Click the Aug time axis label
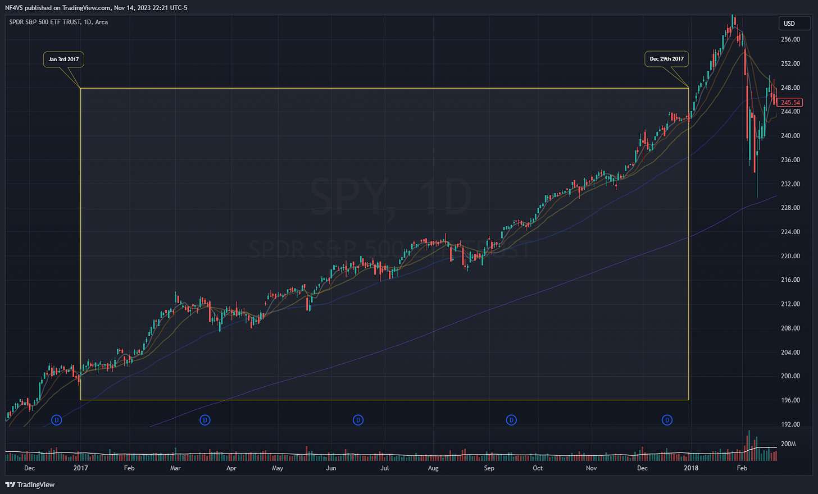 pos(433,468)
